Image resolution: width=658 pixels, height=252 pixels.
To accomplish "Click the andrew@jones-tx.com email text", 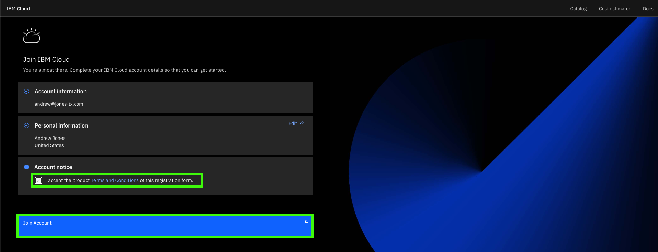I will [59, 104].
